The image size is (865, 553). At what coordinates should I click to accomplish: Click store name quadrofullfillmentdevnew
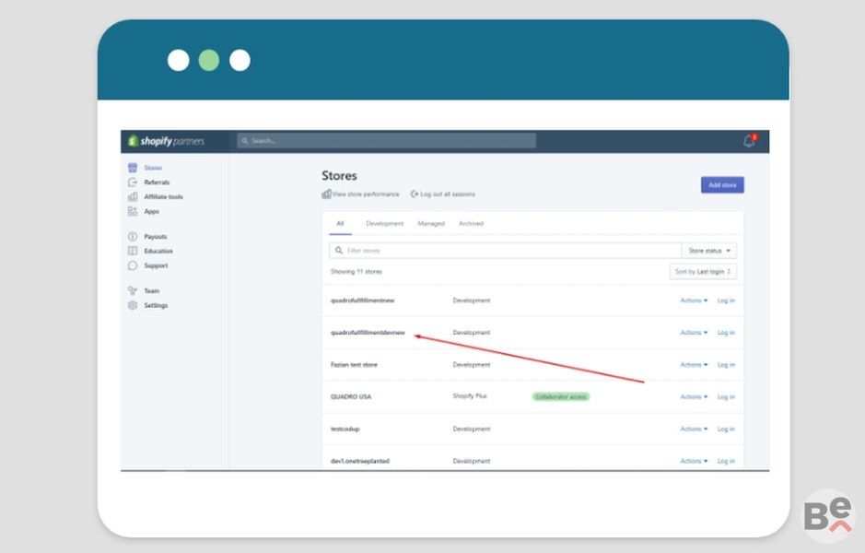(368, 332)
